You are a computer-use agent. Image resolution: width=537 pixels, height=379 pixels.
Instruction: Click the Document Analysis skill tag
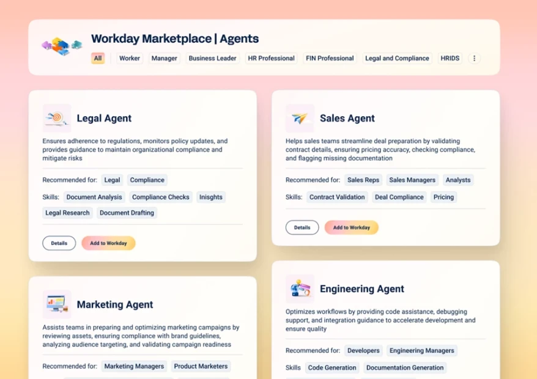point(94,197)
